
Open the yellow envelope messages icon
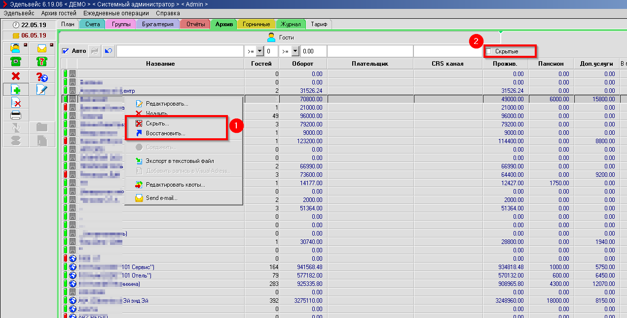41,48
